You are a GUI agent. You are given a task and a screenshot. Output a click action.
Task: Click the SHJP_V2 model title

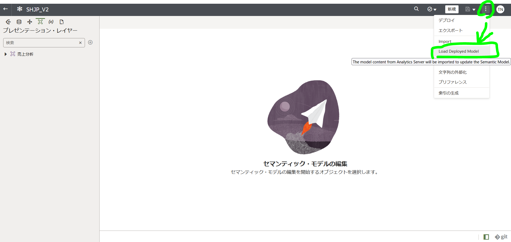coord(37,10)
